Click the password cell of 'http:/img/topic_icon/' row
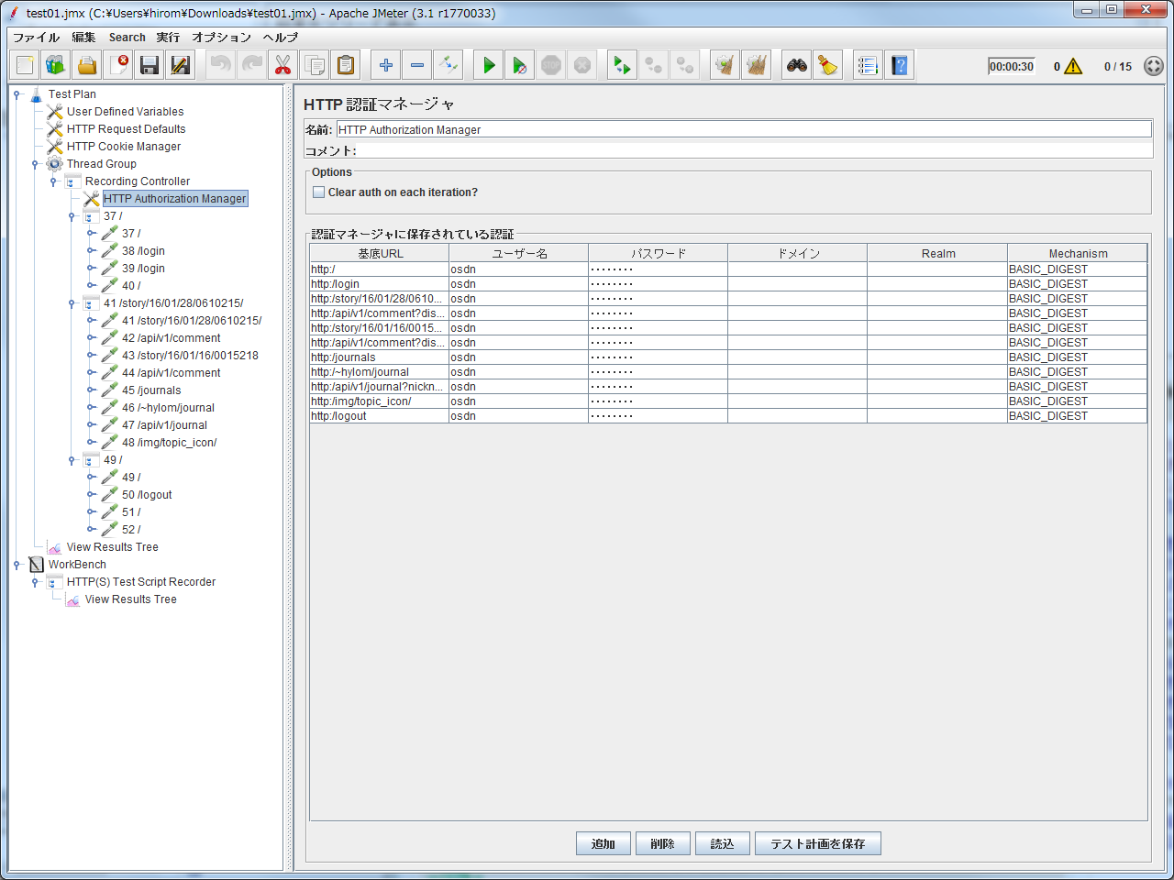Viewport: 1174px width, 880px height. pyautogui.click(x=658, y=401)
